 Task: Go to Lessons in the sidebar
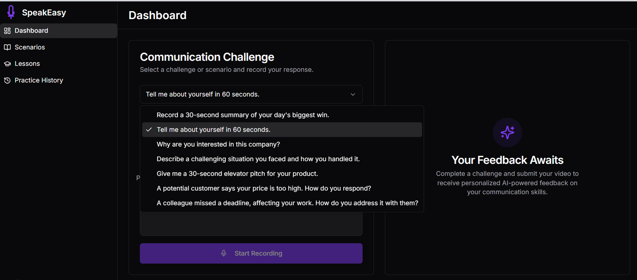27,64
